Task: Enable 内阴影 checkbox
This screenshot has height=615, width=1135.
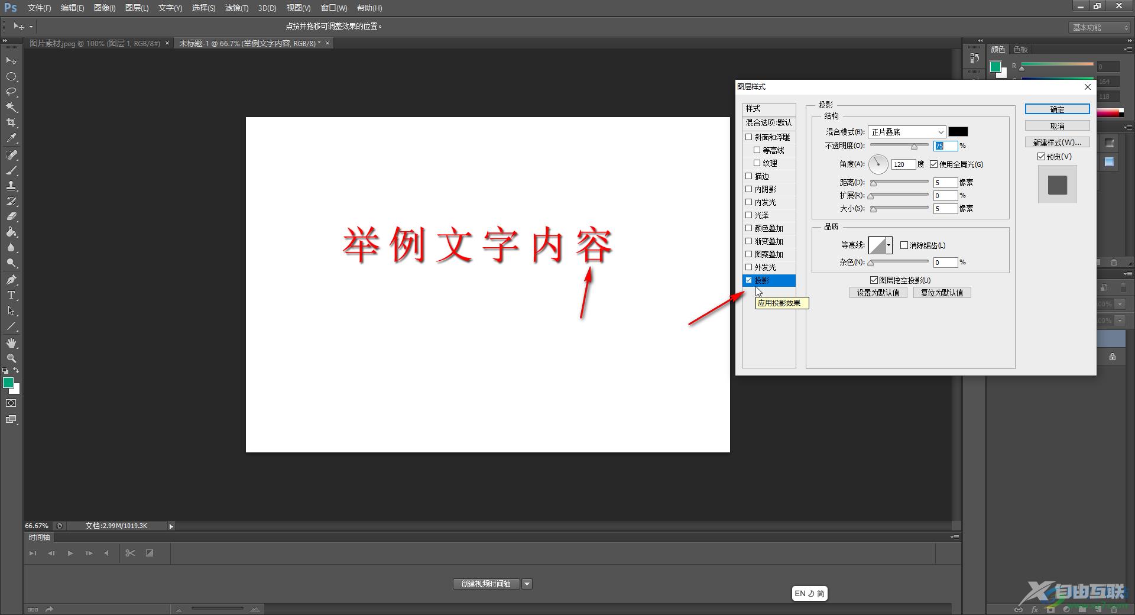Action: tap(749, 189)
